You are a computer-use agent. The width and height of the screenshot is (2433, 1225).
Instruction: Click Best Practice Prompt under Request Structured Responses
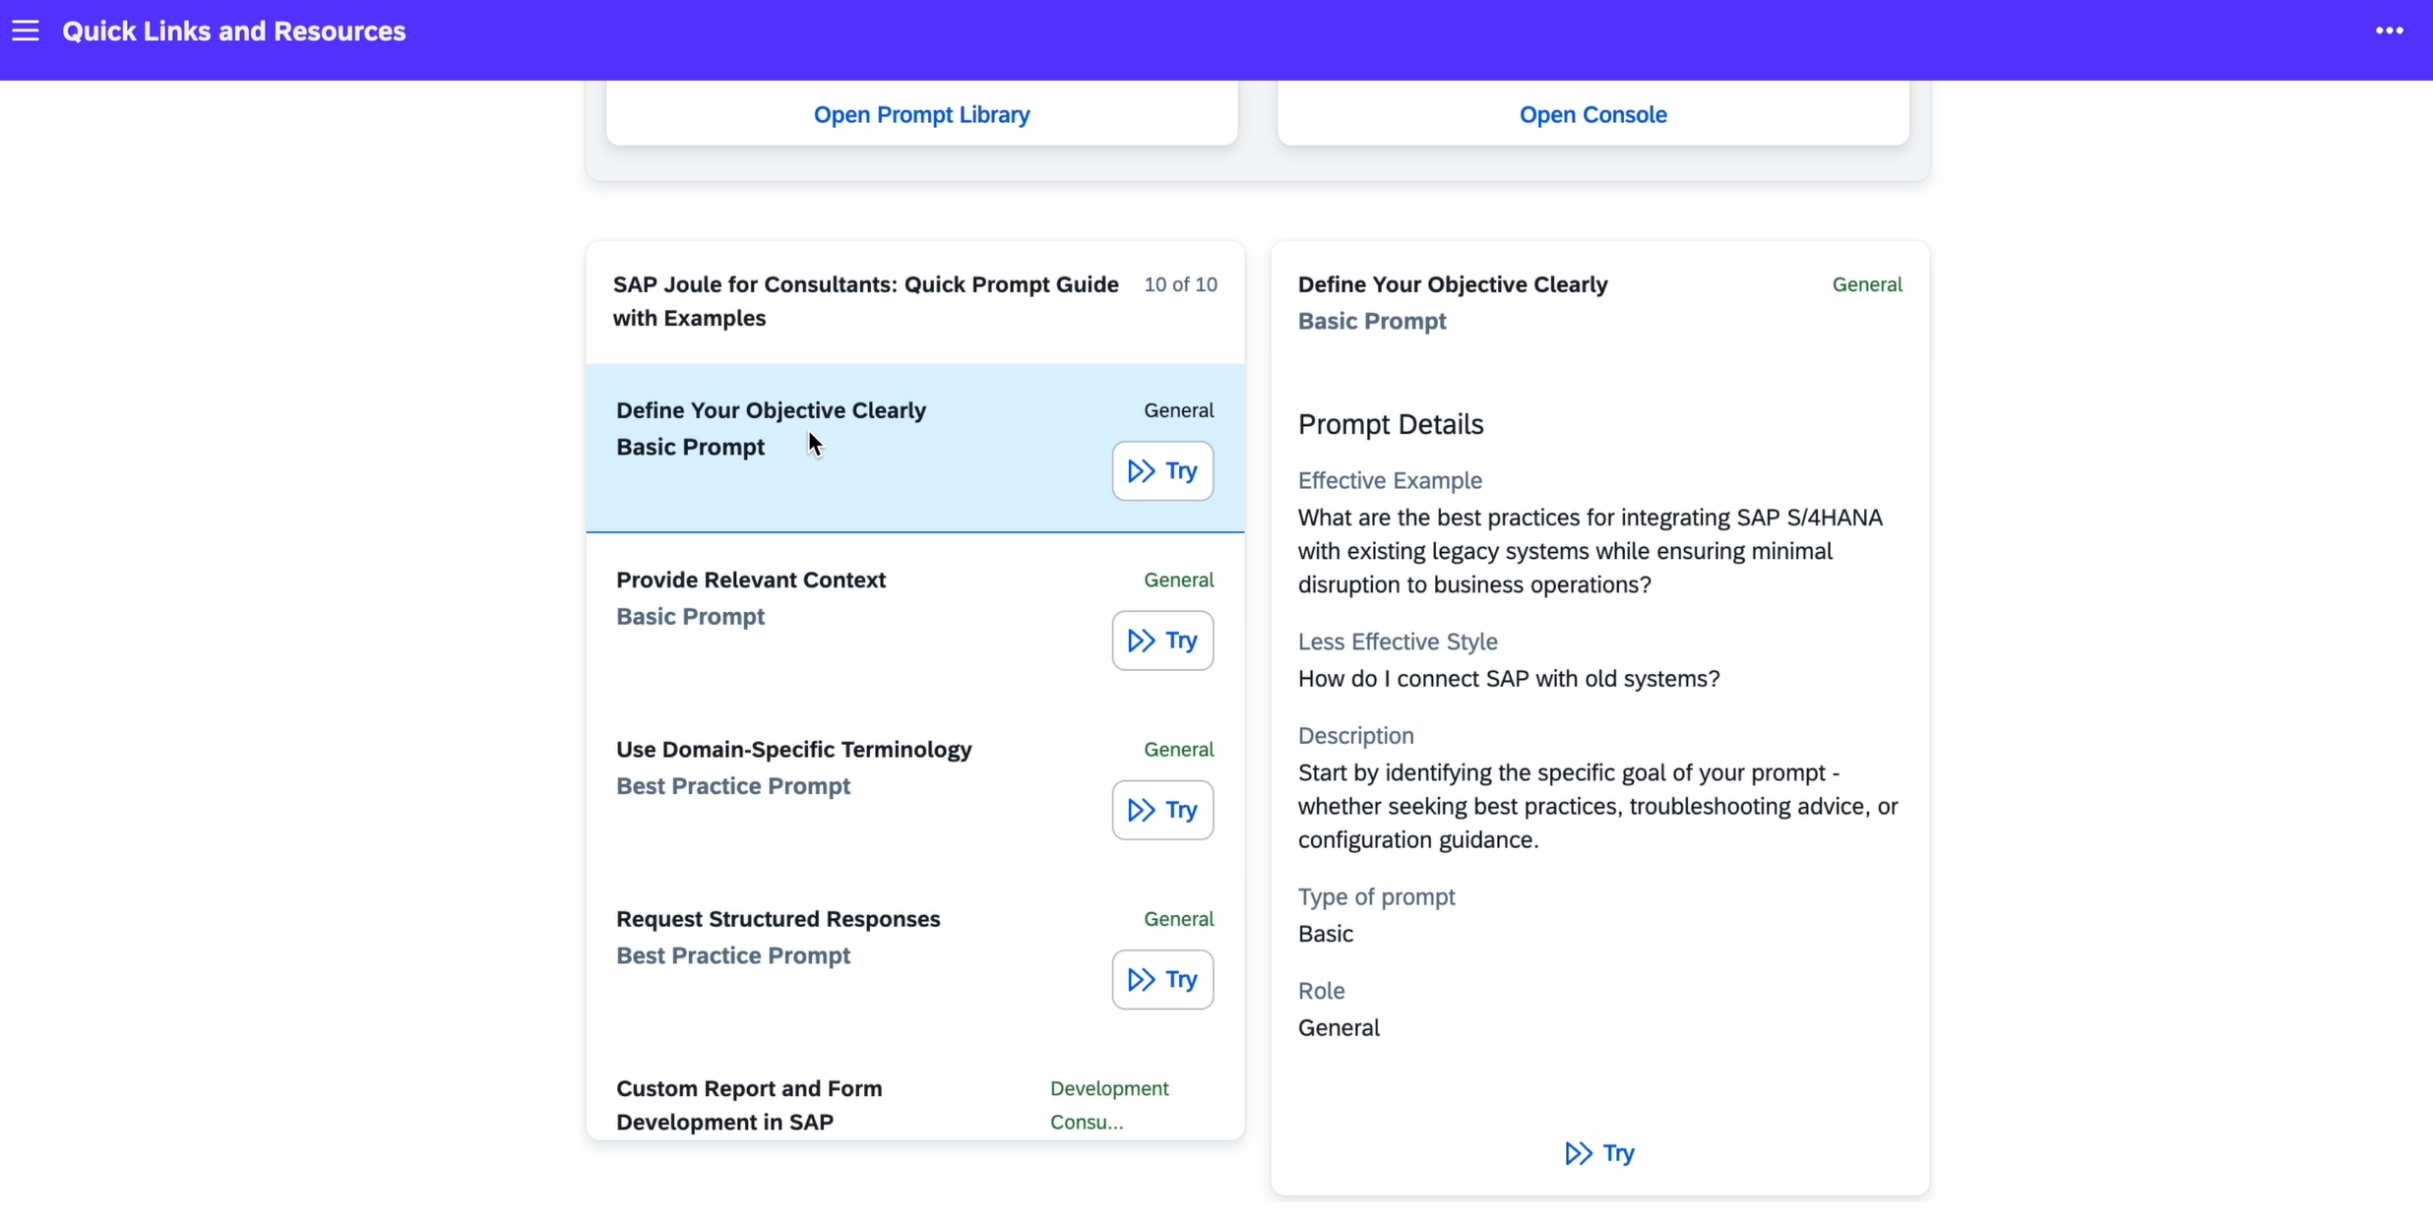click(733, 955)
